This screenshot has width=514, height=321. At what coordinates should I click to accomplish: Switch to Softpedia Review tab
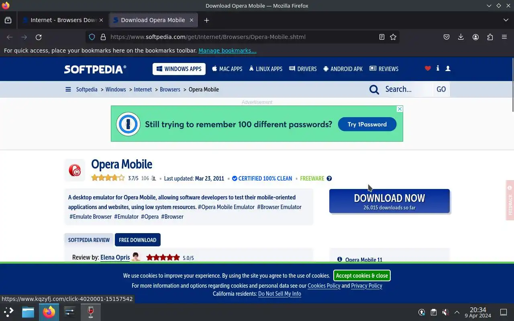click(89, 240)
